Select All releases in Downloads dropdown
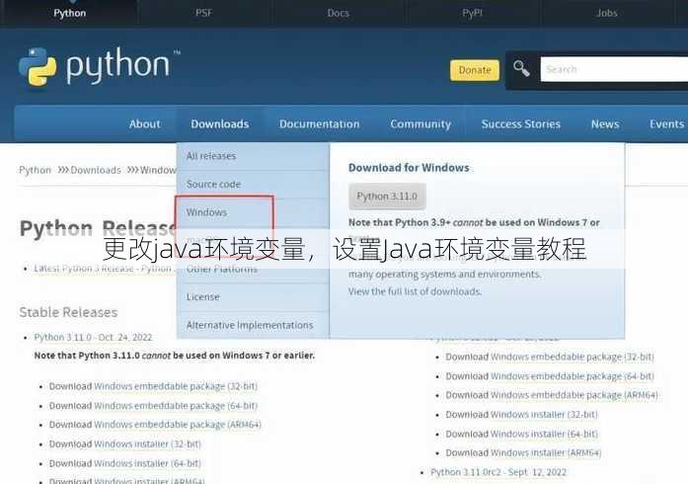Viewport: 688px width, 484px height. (x=253, y=156)
